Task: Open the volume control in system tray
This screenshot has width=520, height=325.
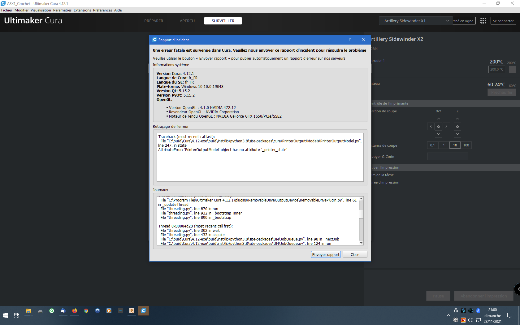Action: pos(470,320)
